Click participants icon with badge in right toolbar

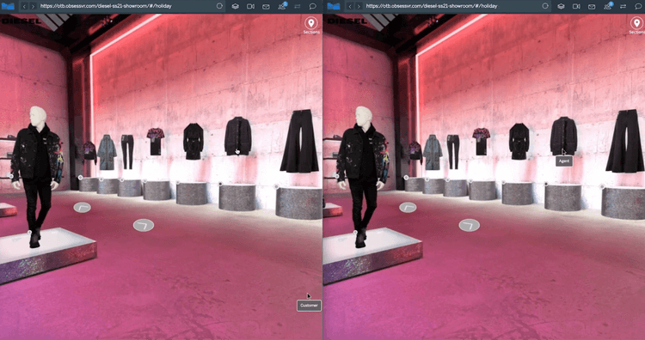click(607, 6)
